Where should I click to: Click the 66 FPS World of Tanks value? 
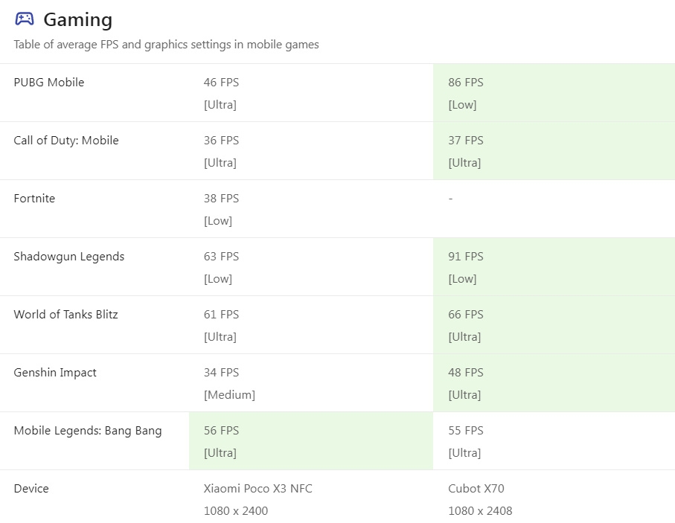click(x=466, y=315)
